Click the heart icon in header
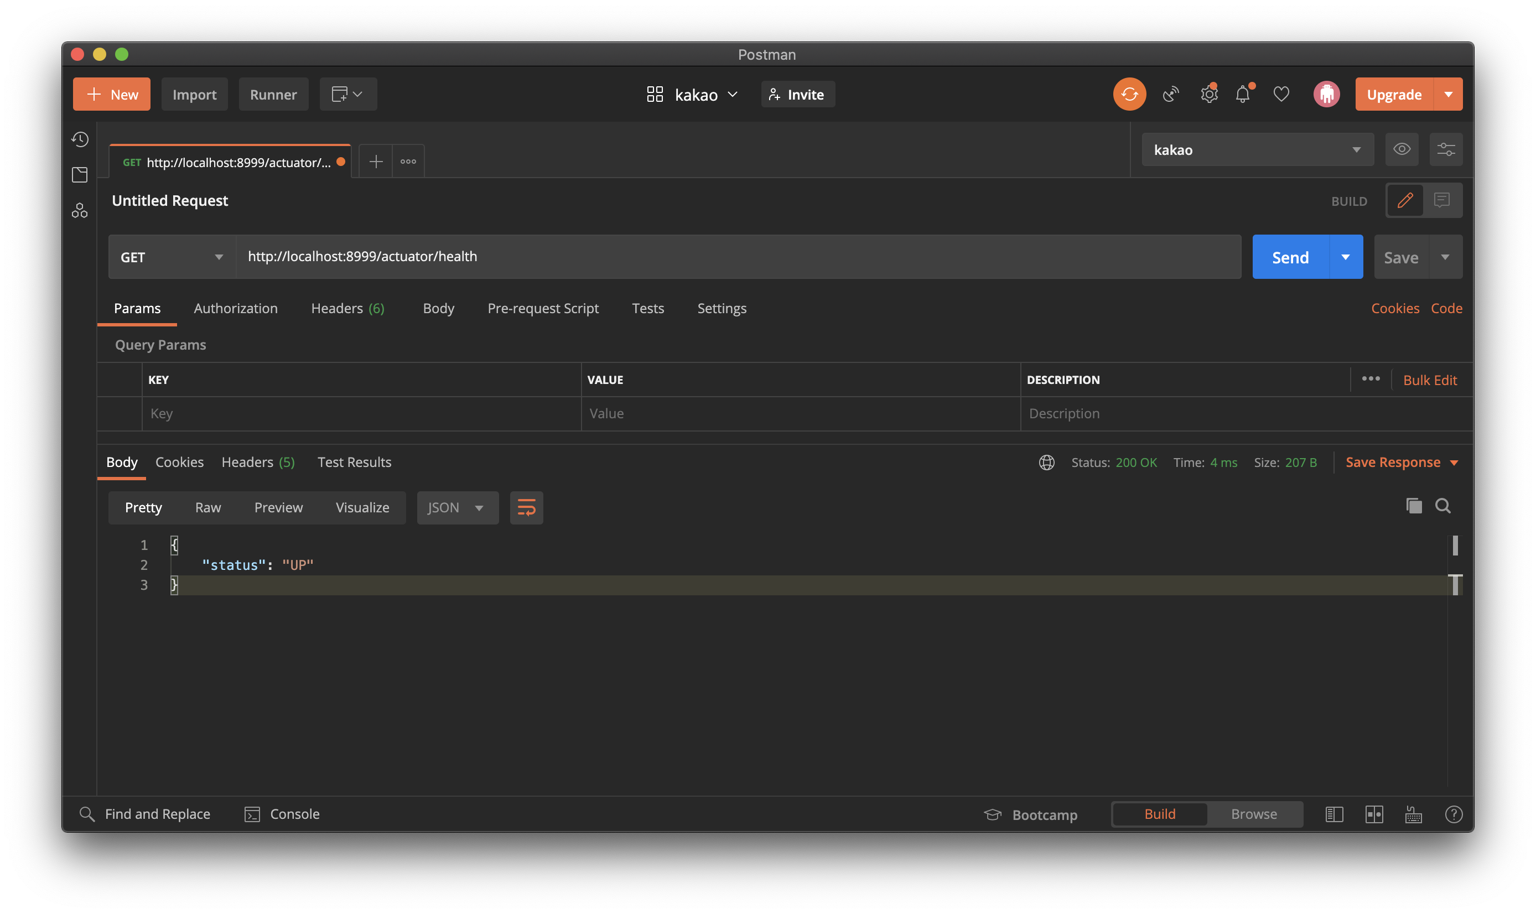The image size is (1536, 914). coord(1281,94)
